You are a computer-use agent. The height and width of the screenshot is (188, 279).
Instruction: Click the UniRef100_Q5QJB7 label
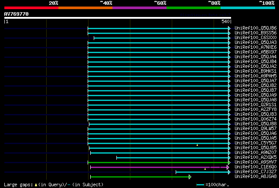[x=255, y=91]
